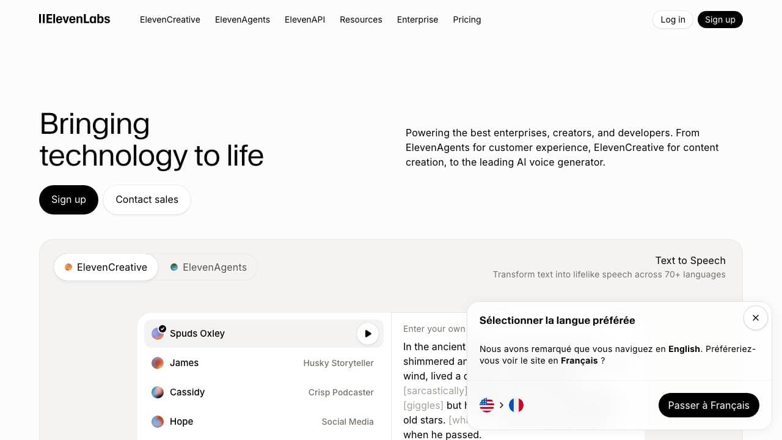782x440 pixels.
Task: Click the American flag icon
Action: 486,405
